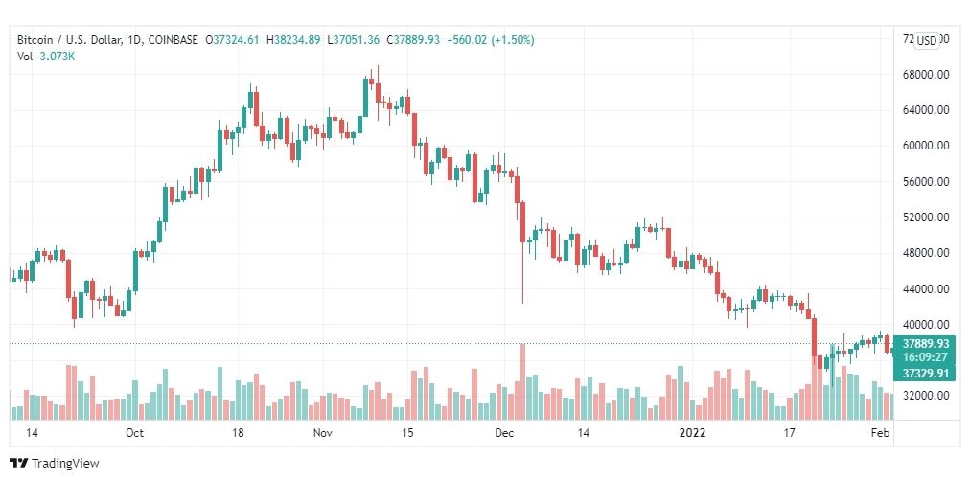Open the USD currency selector

pos(927,41)
